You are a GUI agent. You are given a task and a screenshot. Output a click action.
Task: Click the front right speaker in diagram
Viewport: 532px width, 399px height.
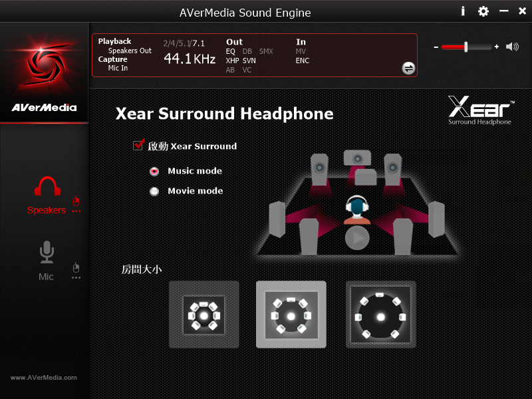tap(393, 169)
